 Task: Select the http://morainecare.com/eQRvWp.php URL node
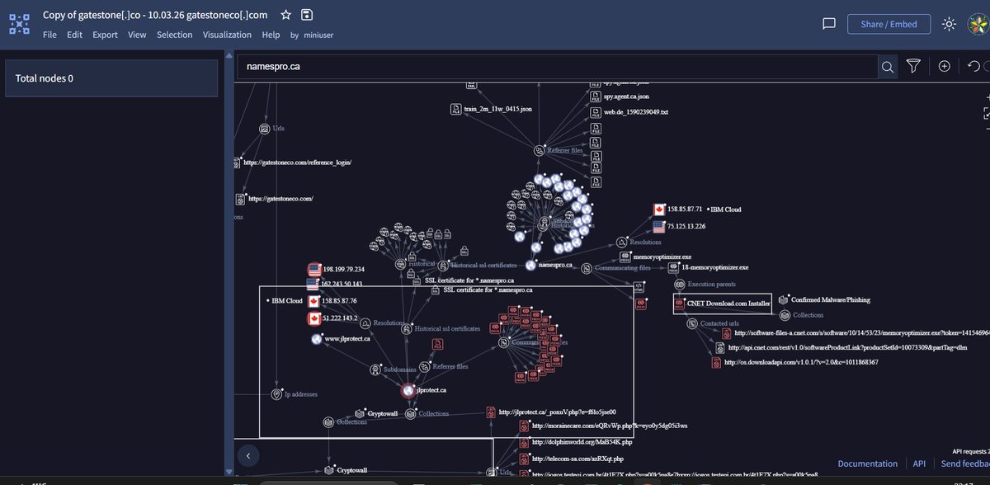pos(523,426)
